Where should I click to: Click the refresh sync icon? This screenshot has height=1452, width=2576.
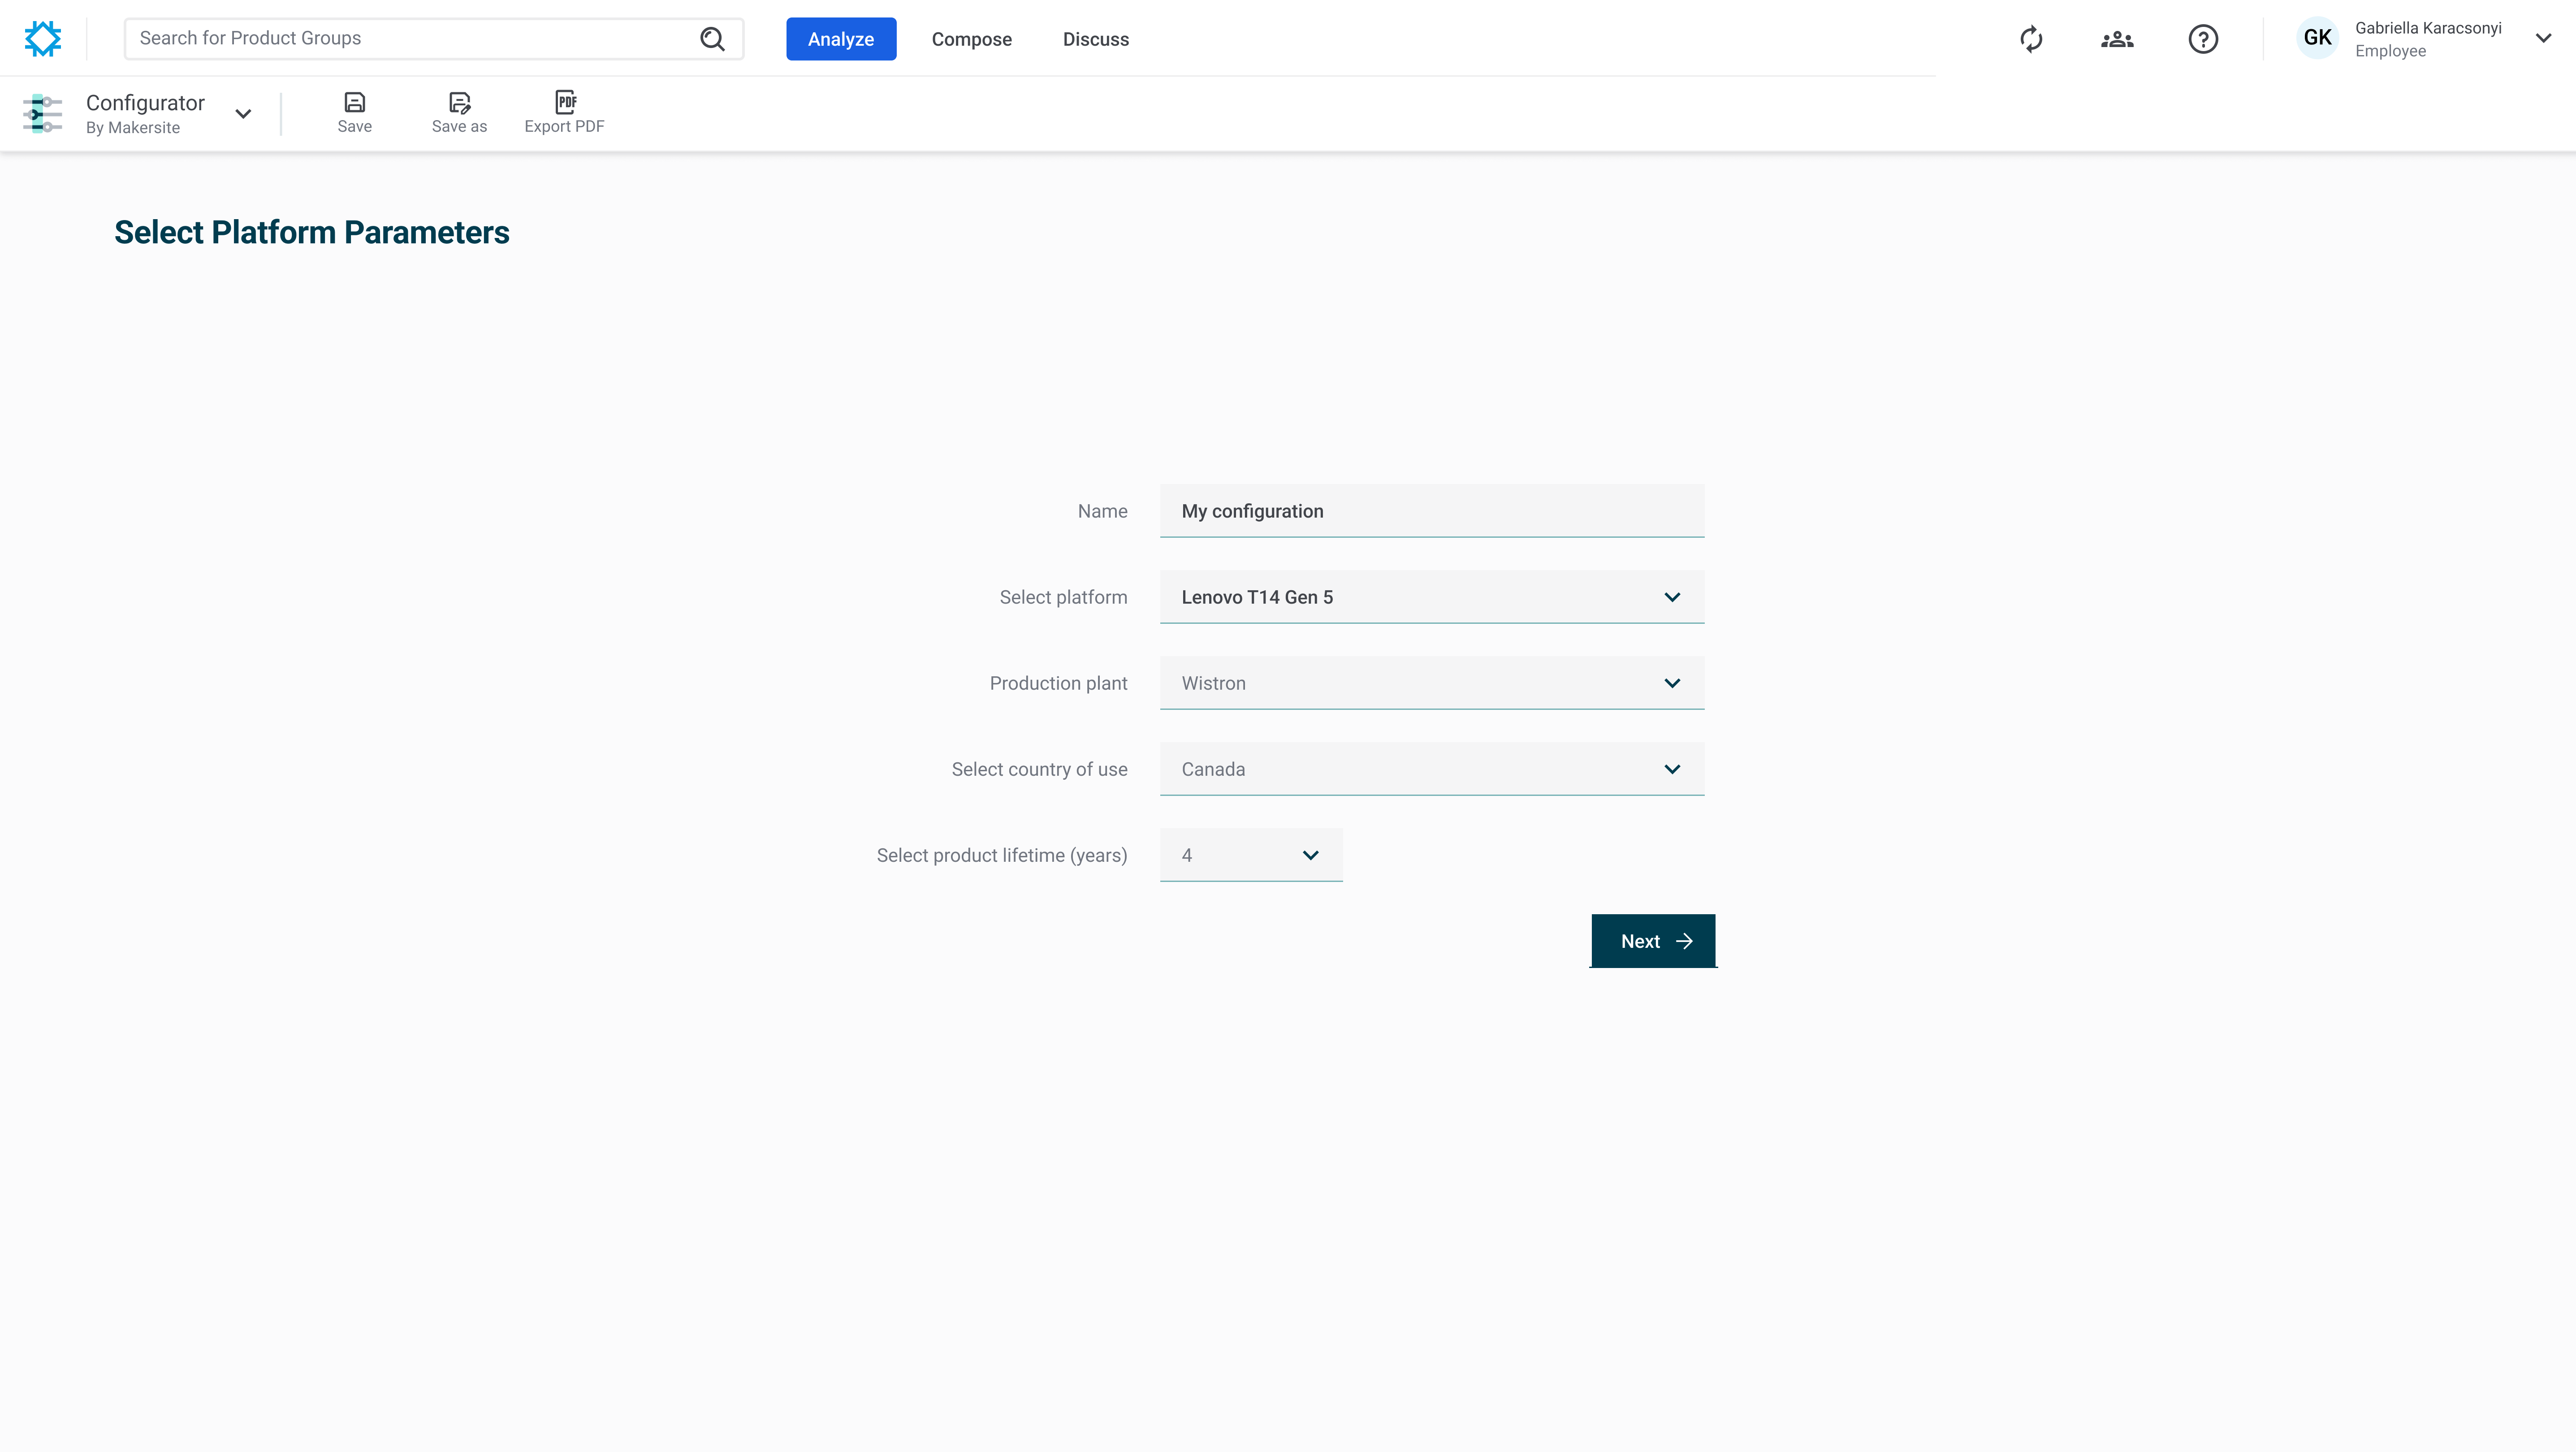(2031, 39)
